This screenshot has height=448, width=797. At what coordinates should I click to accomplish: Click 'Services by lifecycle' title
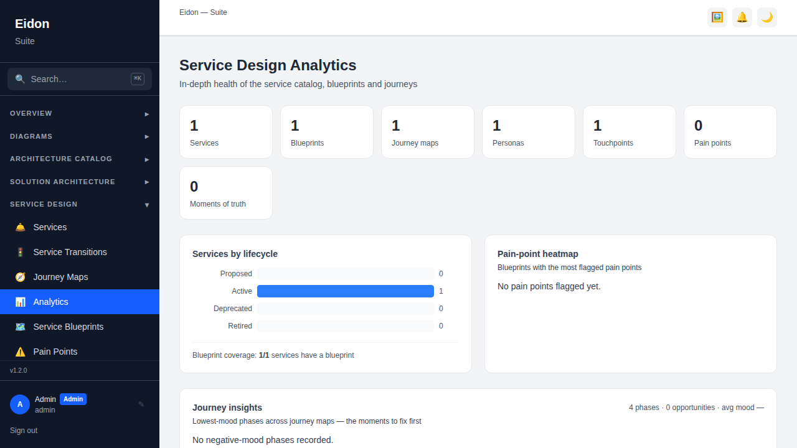pyautogui.click(x=235, y=254)
